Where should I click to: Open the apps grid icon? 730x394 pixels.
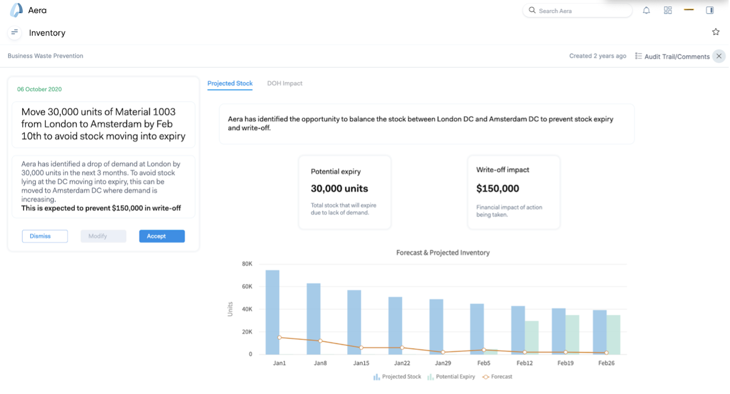(x=668, y=10)
